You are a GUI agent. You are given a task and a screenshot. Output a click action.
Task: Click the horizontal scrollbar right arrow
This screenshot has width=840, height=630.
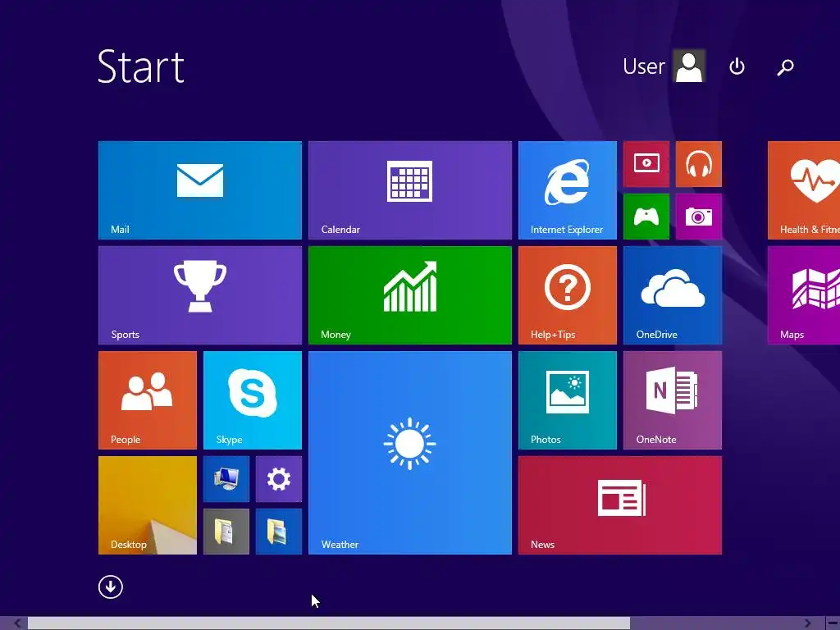click(x=807, y=623)
